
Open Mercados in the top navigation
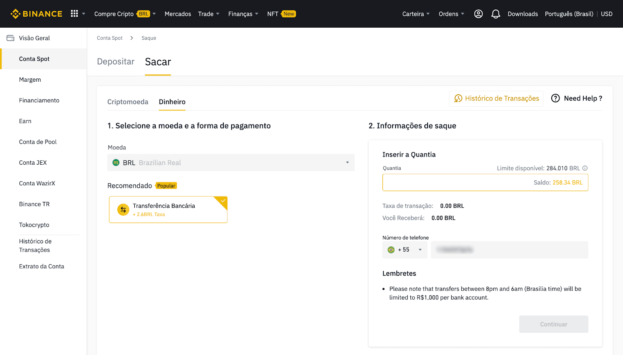(x=178, y=14)
